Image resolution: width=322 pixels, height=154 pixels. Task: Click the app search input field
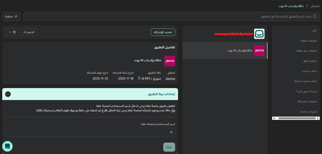tap(171, 17)
